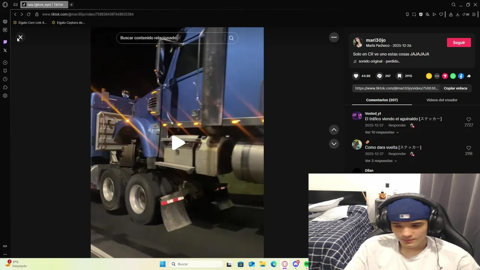Click the Copiar enlace button
This screenshot has height=270, width=480.
[x=455, y=88]
